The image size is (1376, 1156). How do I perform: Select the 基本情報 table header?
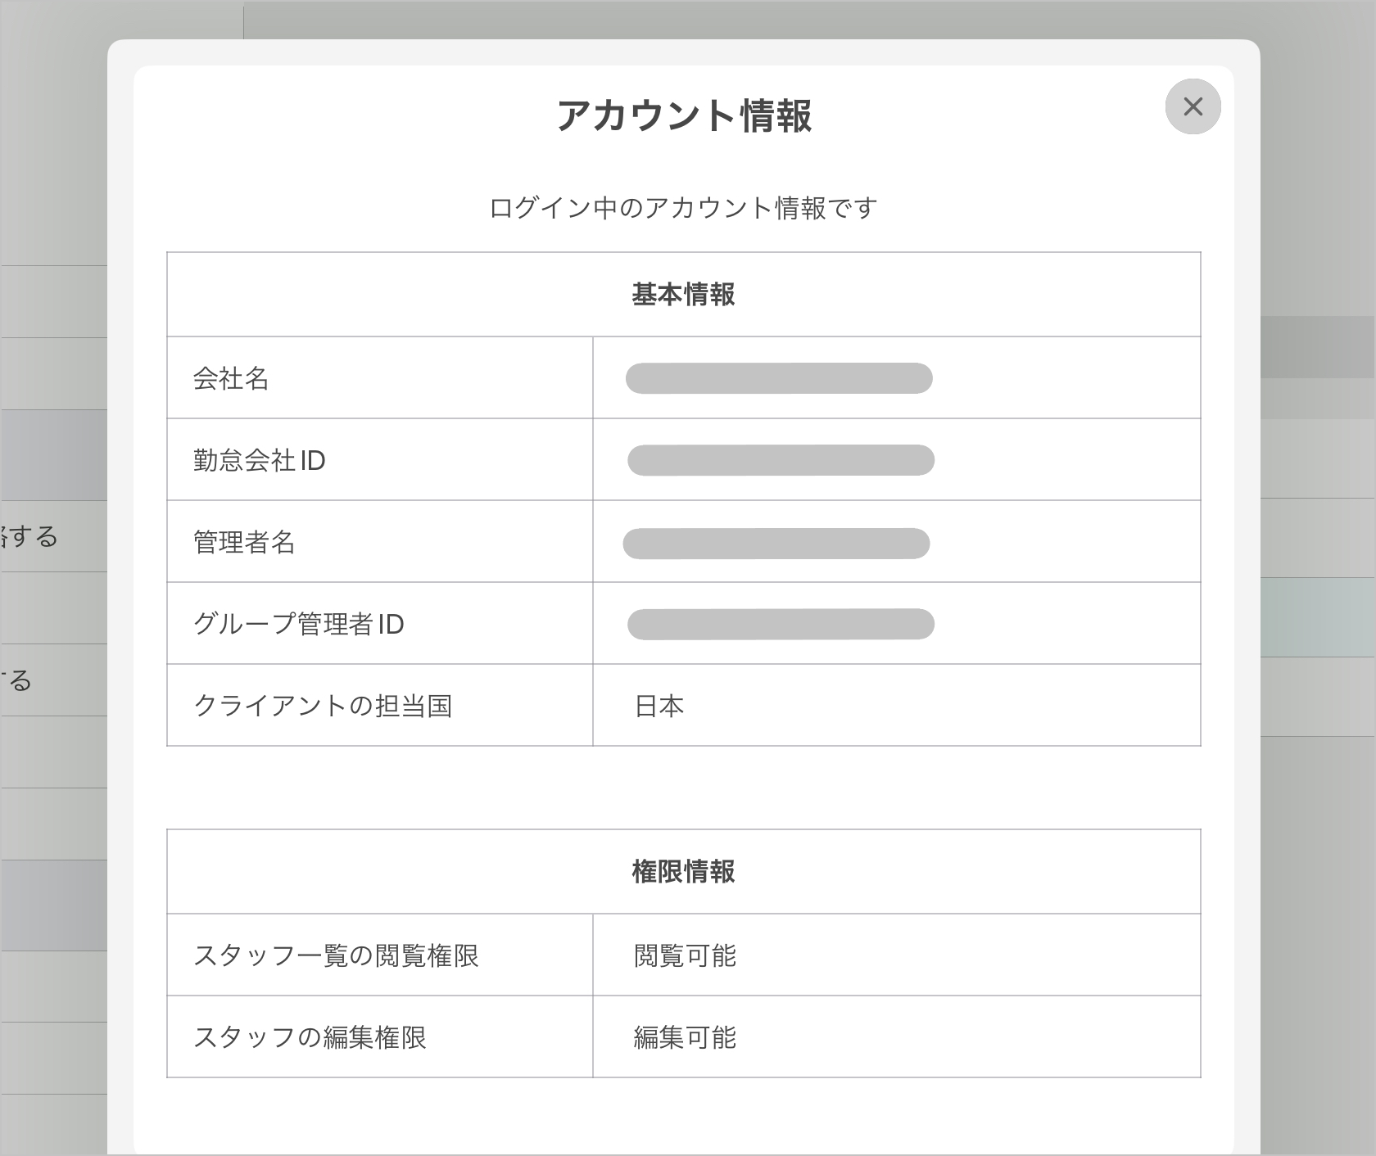tap(683, 295)
